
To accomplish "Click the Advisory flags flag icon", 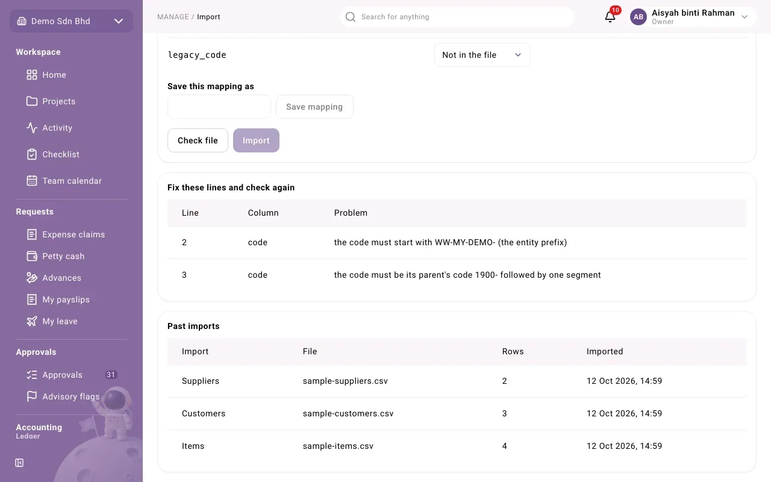I will pyautogui.click(x=32, y=396).
